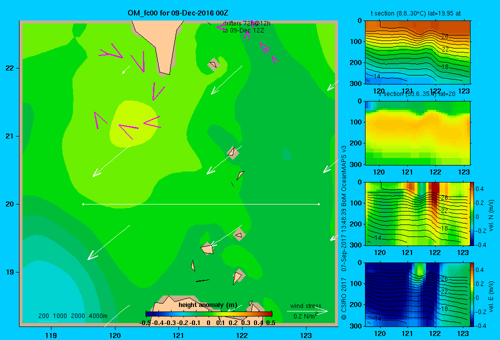
Task: Select the vel. N color bar
Action: 472,213
